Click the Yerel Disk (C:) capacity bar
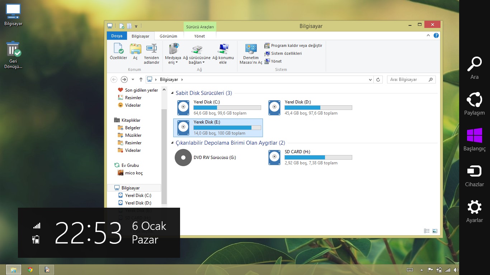This screenshot has height=275, width=490. [x=227, y=107]
